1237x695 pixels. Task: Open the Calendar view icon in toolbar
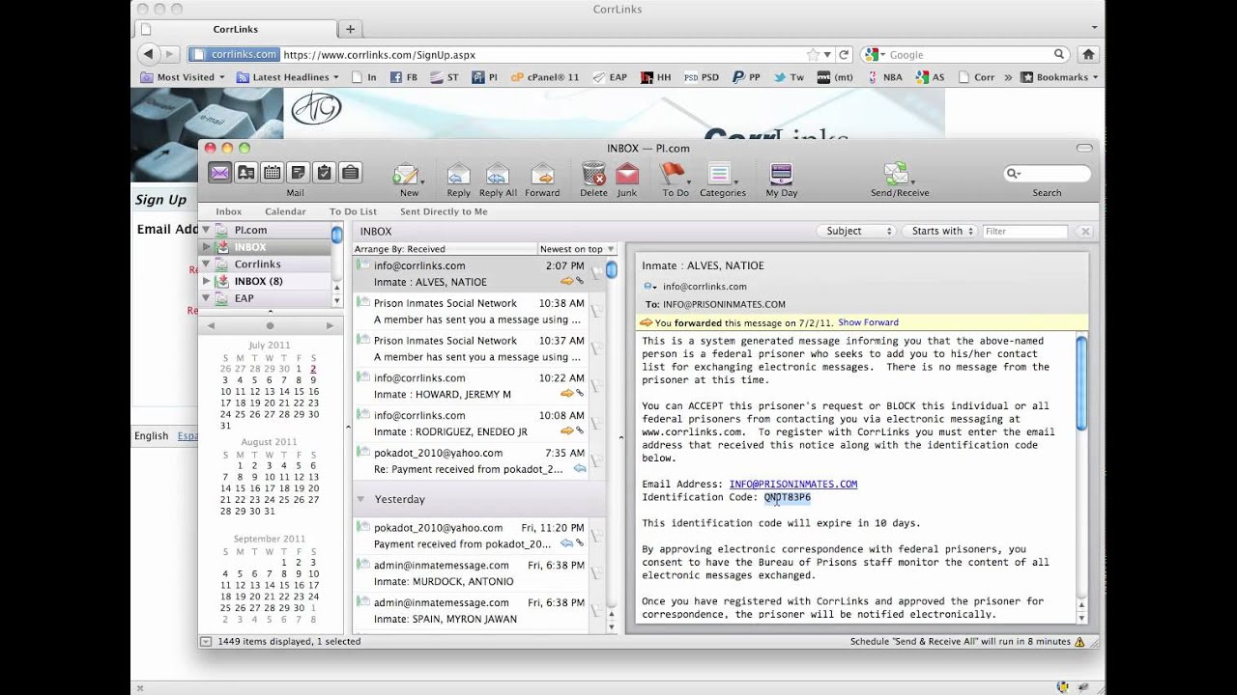(x=273, y=173)
